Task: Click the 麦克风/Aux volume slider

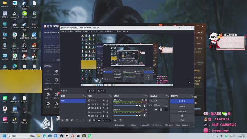Action: coord(126,106)
